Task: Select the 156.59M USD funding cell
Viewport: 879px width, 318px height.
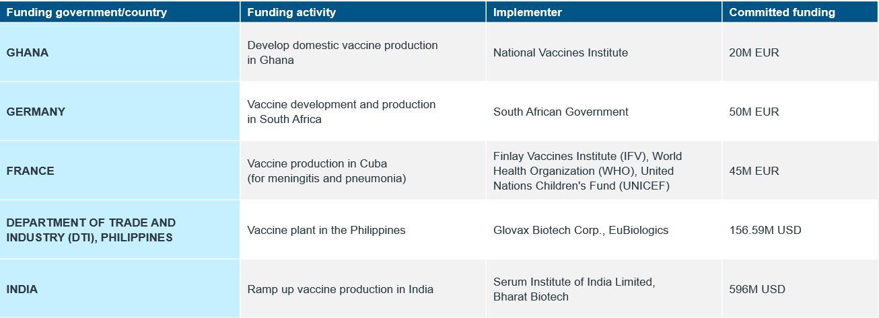Action: click(800, 230)
